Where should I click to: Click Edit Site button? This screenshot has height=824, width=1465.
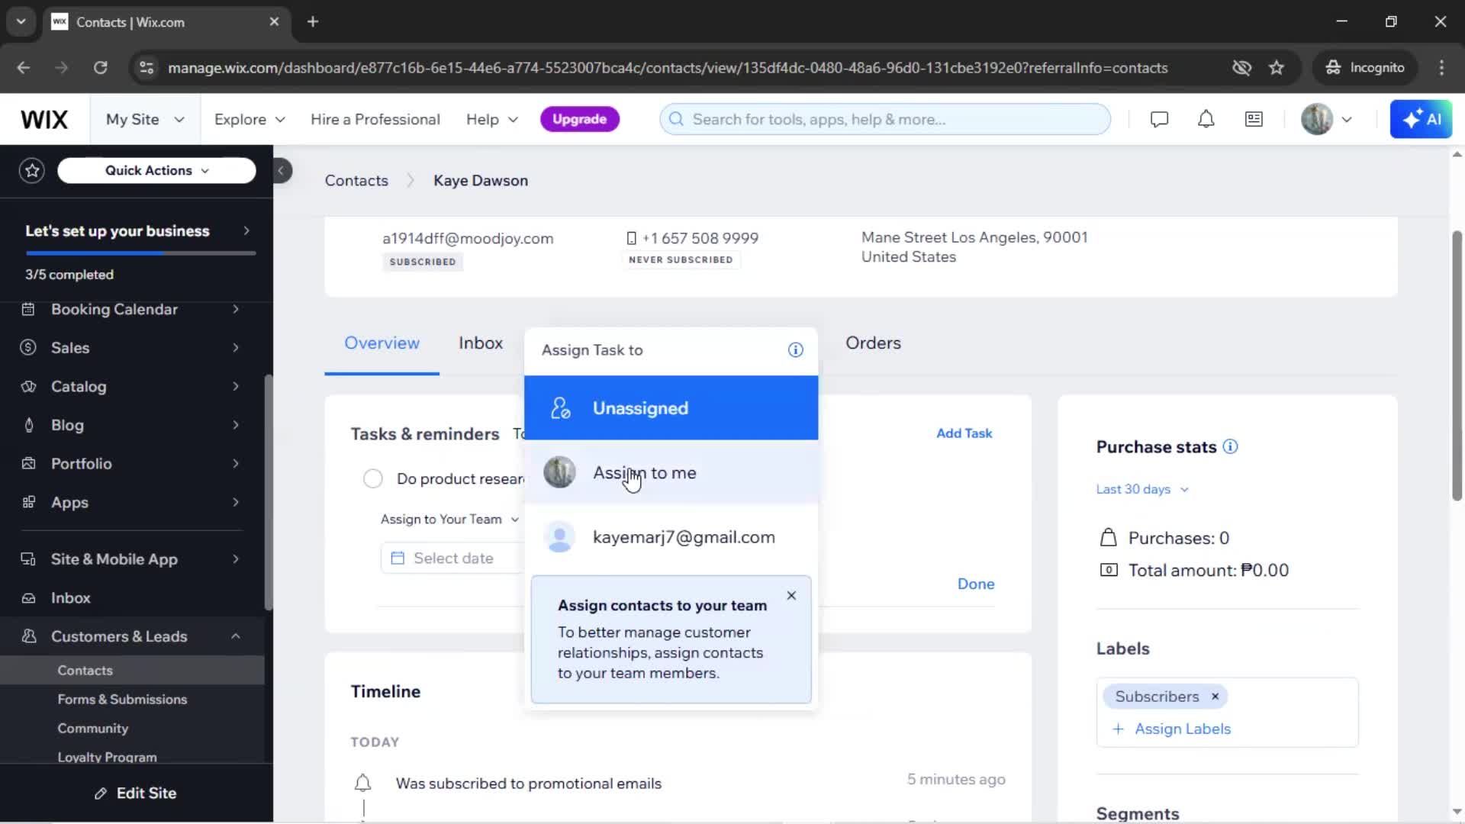(x=136, y=793)
